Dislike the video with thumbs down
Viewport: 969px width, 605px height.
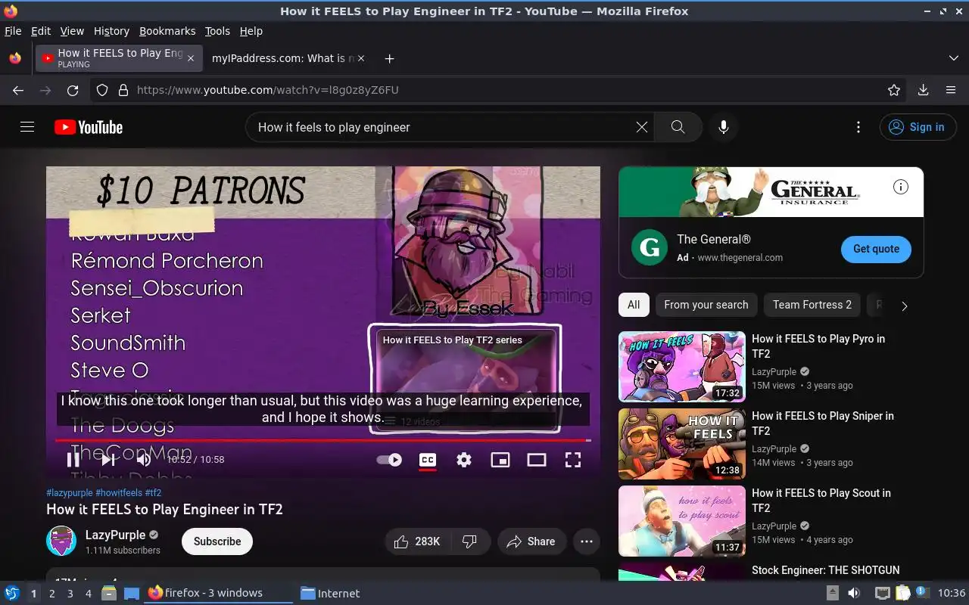469,541
